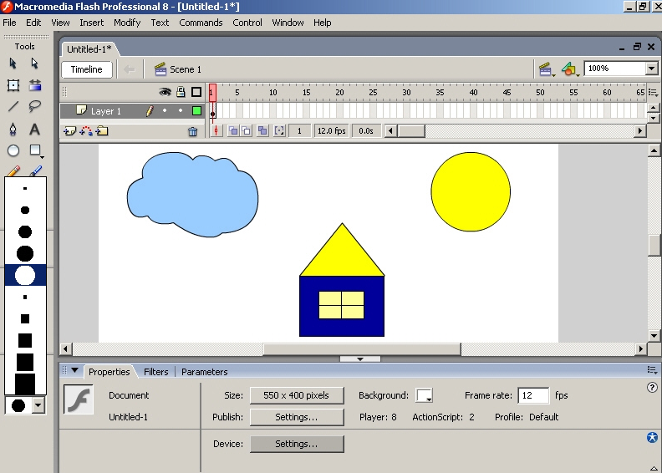Image resolution: width=662 pixels, height=473 pixels.
Task: Select the Lasso tool
Action: 35,106
